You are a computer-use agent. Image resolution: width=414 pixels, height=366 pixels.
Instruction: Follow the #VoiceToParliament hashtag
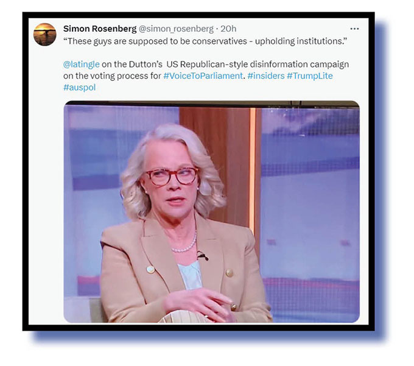203,76
